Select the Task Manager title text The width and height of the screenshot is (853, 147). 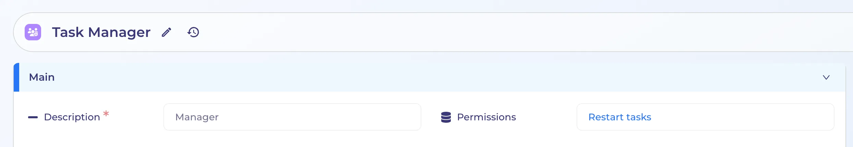[x=101, y=32]
